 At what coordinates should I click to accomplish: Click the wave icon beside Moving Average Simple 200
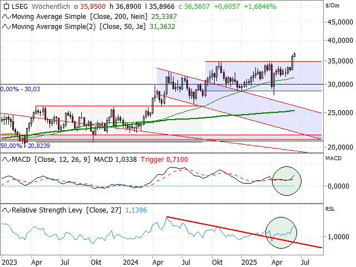(x=6, y=17)
